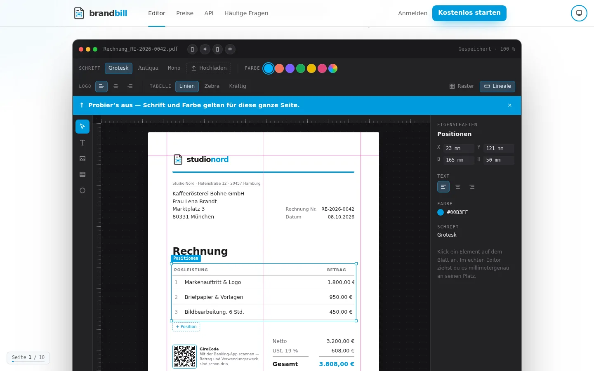Viewport: 594px width, 371px height.
Task: Select the pointer selection tool
Action: [82, 127]
